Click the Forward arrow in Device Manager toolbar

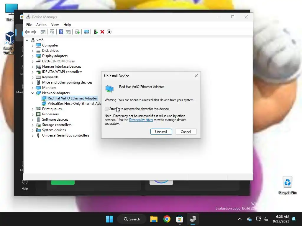click(34, 32)
